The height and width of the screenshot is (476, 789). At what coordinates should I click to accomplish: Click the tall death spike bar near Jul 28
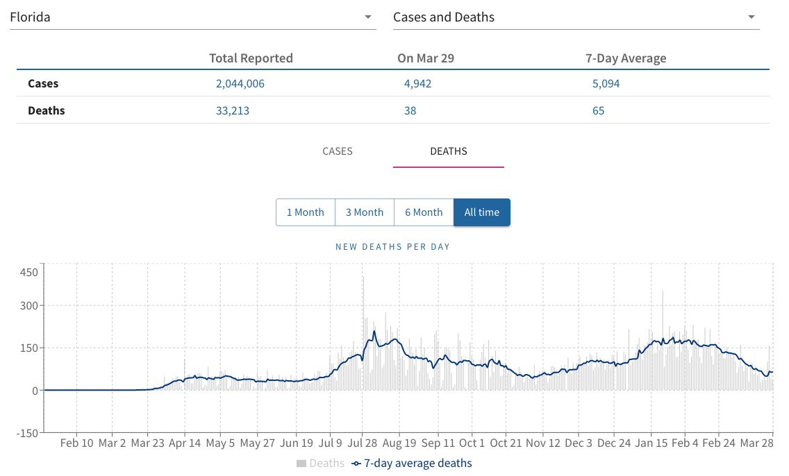[x=363, y=333]
